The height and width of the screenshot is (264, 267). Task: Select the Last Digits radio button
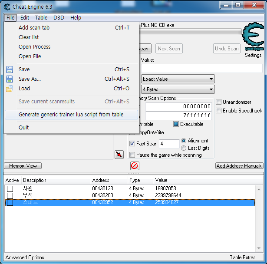coord(184,148)
